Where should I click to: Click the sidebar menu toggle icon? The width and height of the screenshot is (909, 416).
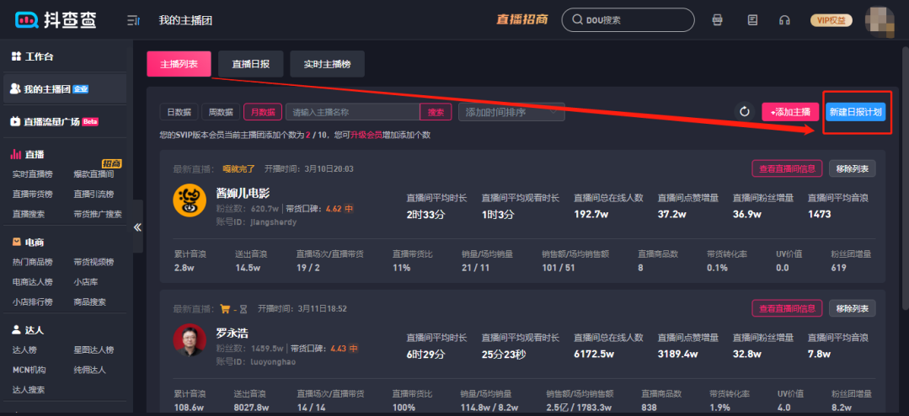[133, 20]
